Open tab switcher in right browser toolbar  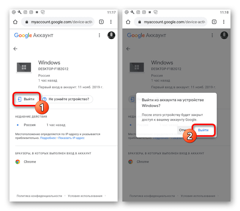click(214, 22)
